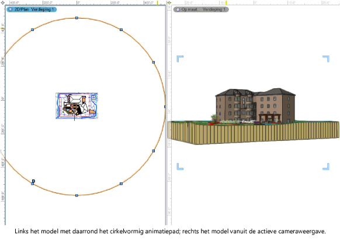The image size is (340, 245).
Task: Click the vertical divider between the two view panes
Action: click(166, 115)
